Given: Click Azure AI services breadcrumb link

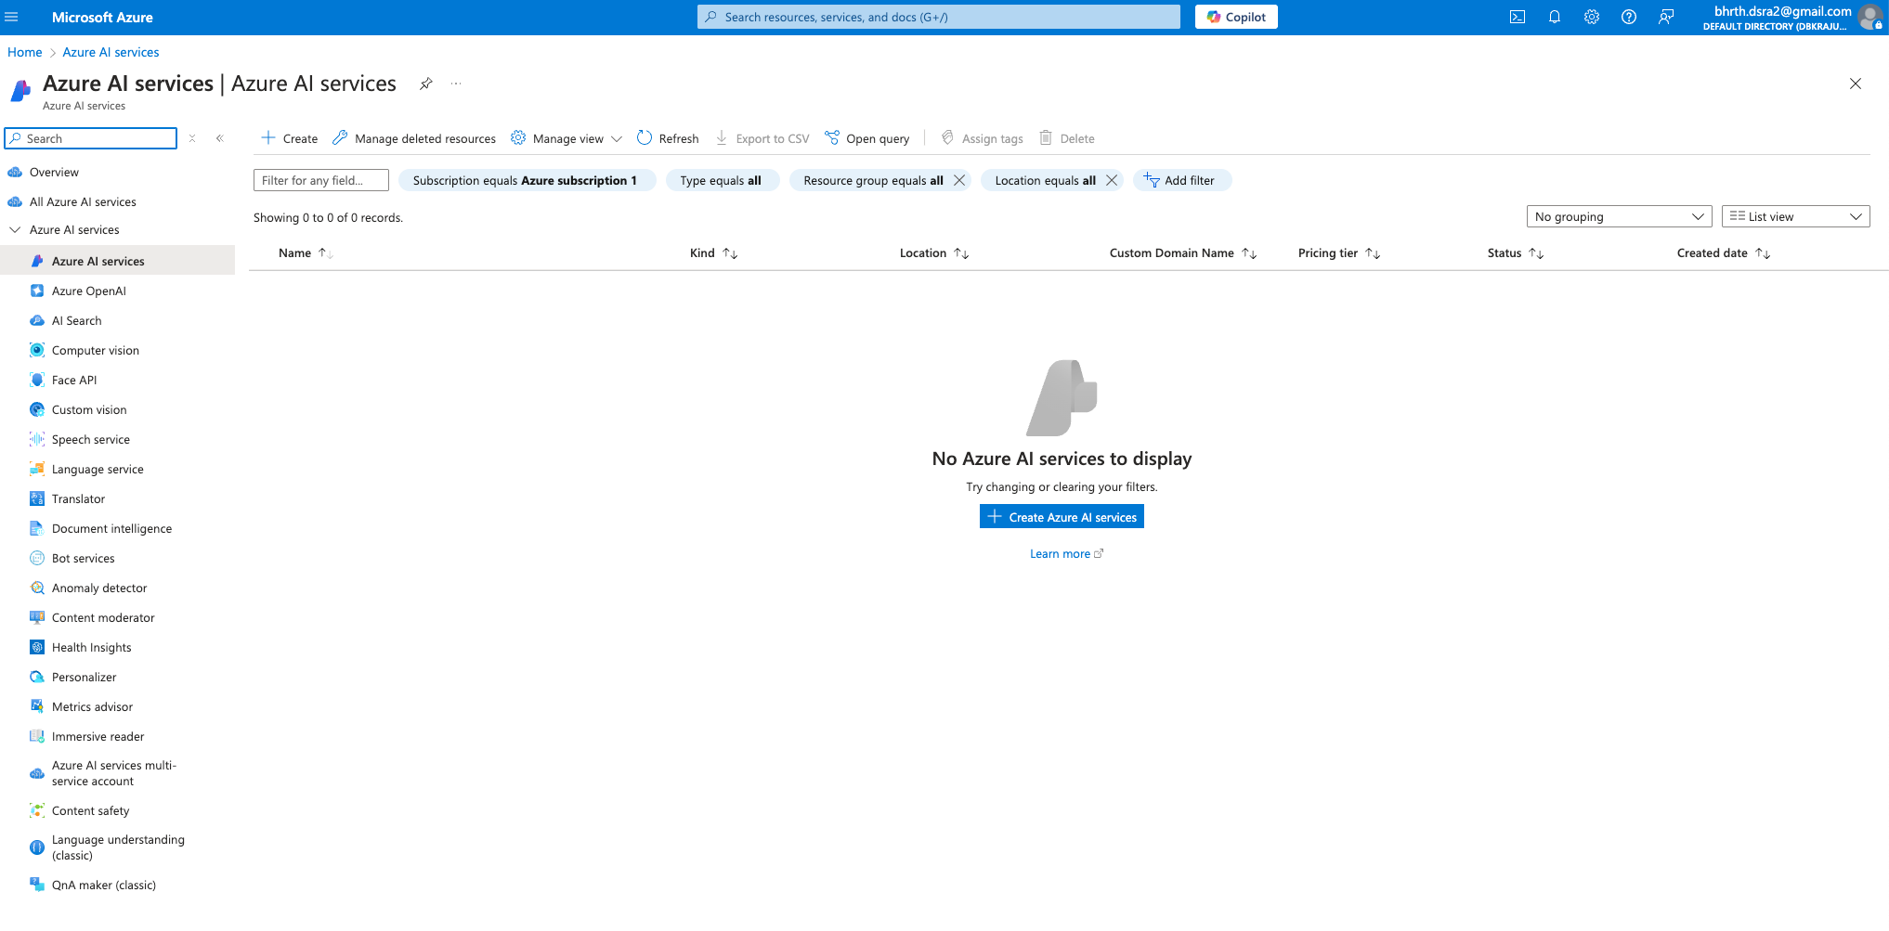Looking at the screenshot, I should (x=111, y=52).
